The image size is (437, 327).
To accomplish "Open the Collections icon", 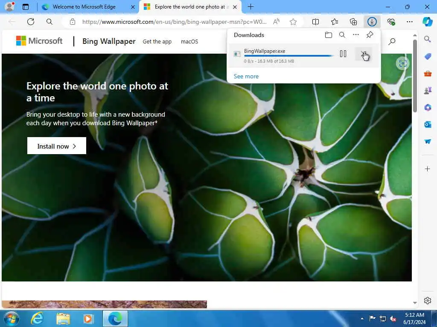I will 353,22.
